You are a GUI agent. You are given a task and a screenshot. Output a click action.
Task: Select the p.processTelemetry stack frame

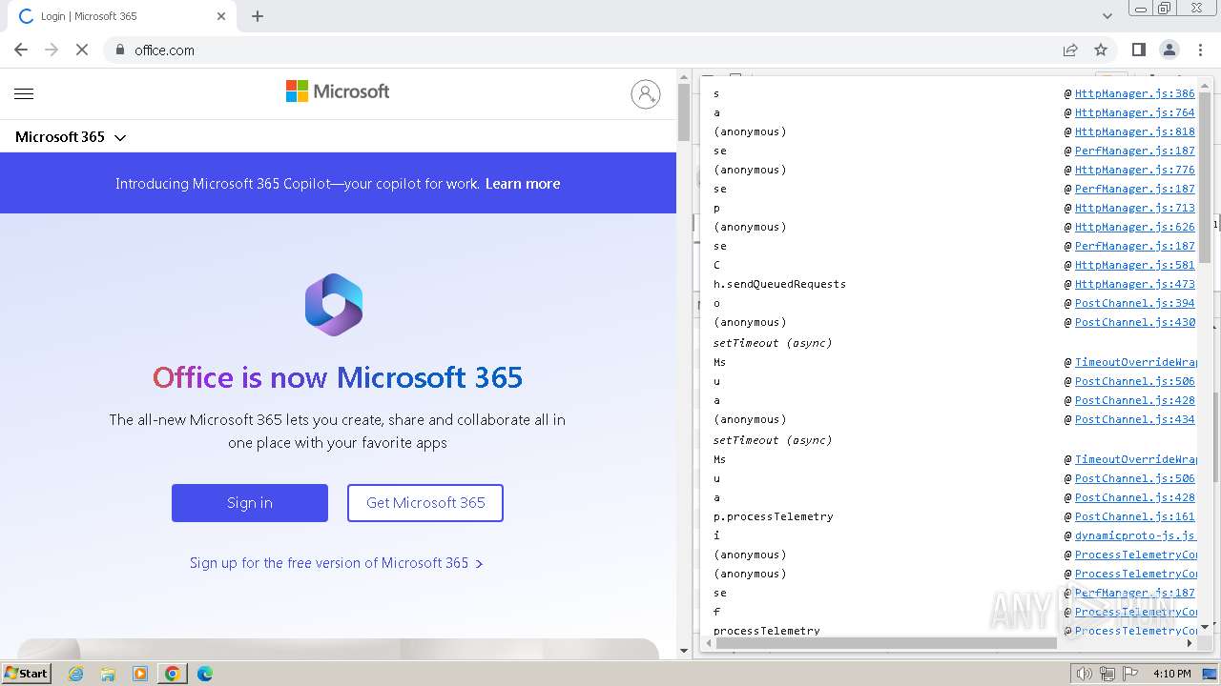774,516
